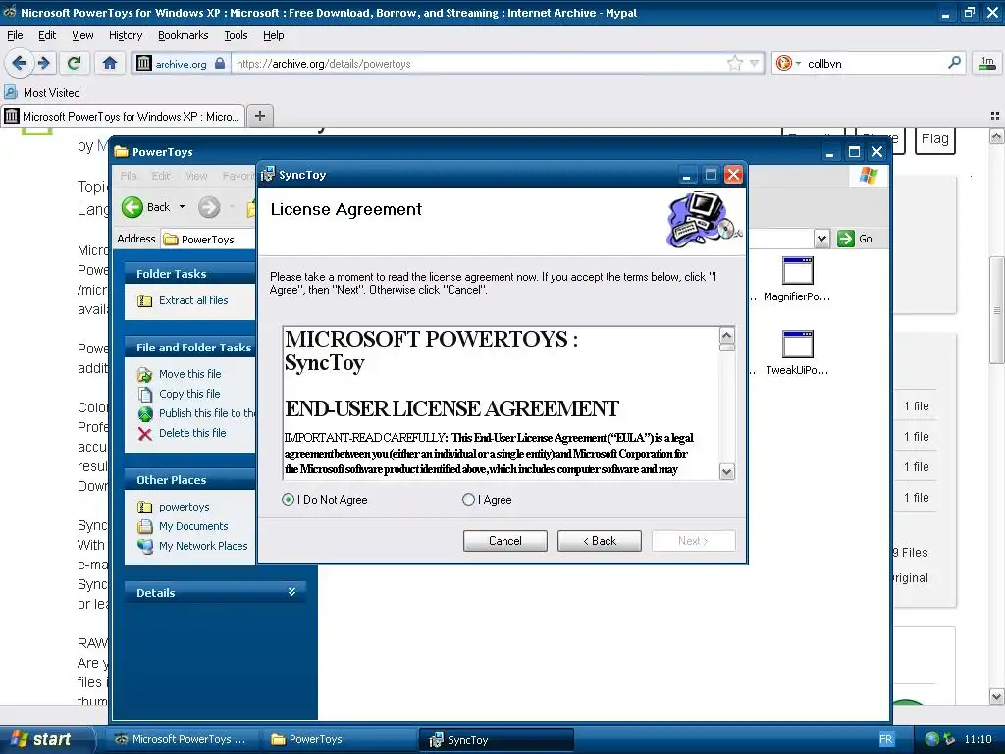Click the FR language indicator in taskbar

tap(886, 739)
